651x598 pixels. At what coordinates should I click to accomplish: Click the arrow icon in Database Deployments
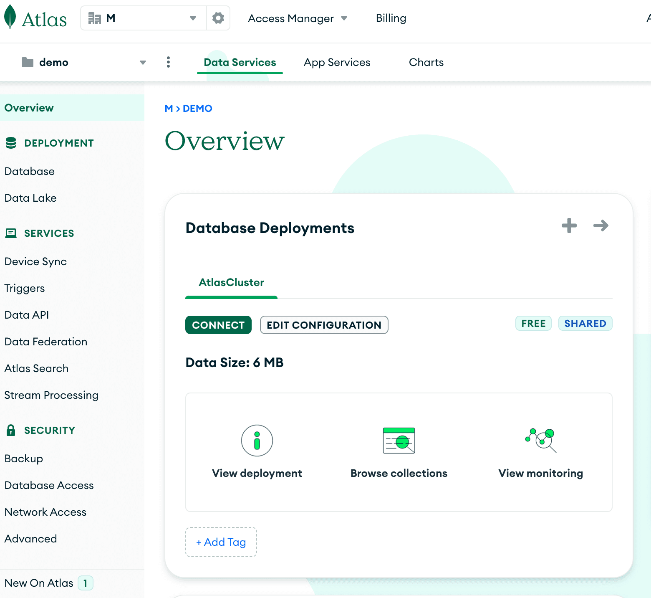pyautogui.click(x=601, y=226)
